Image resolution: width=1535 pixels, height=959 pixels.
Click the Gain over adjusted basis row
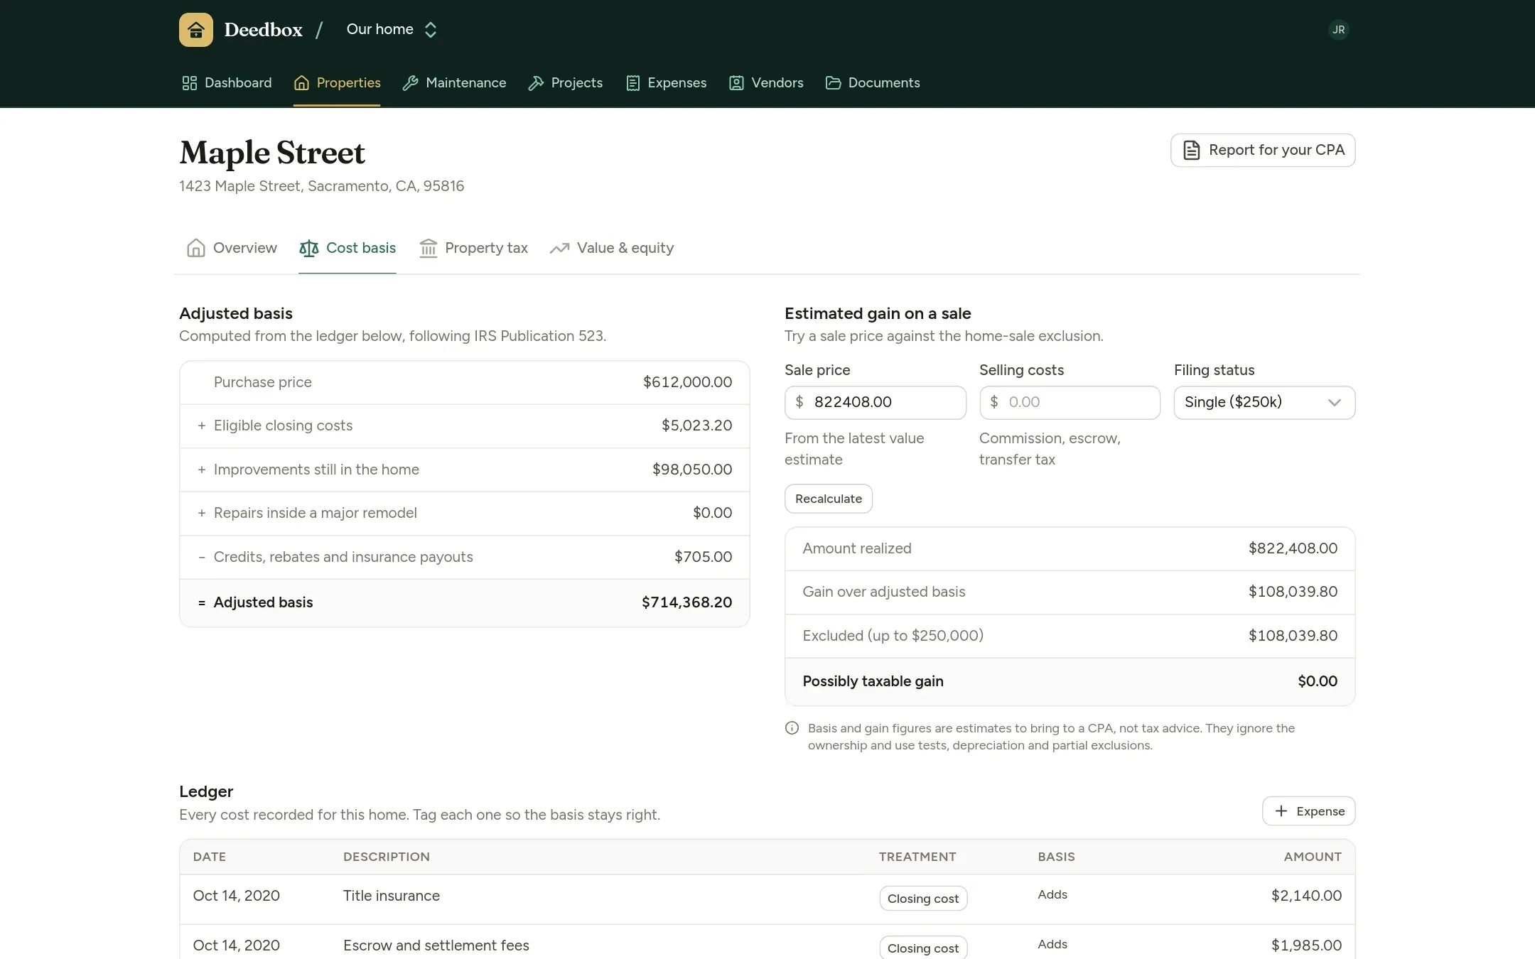tap(1070, 592)
